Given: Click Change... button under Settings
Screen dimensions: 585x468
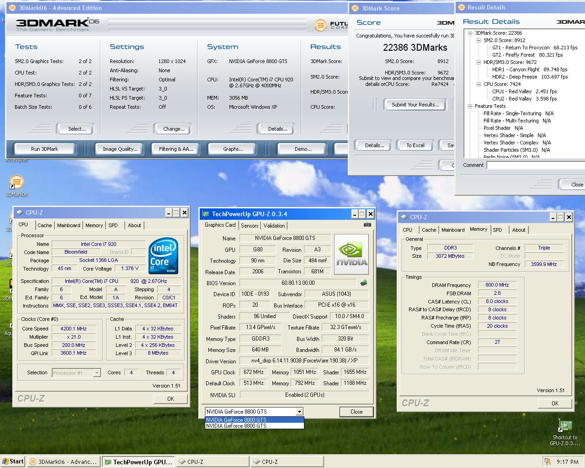Looking at the screenshot, I should click(x=172, y=129).
